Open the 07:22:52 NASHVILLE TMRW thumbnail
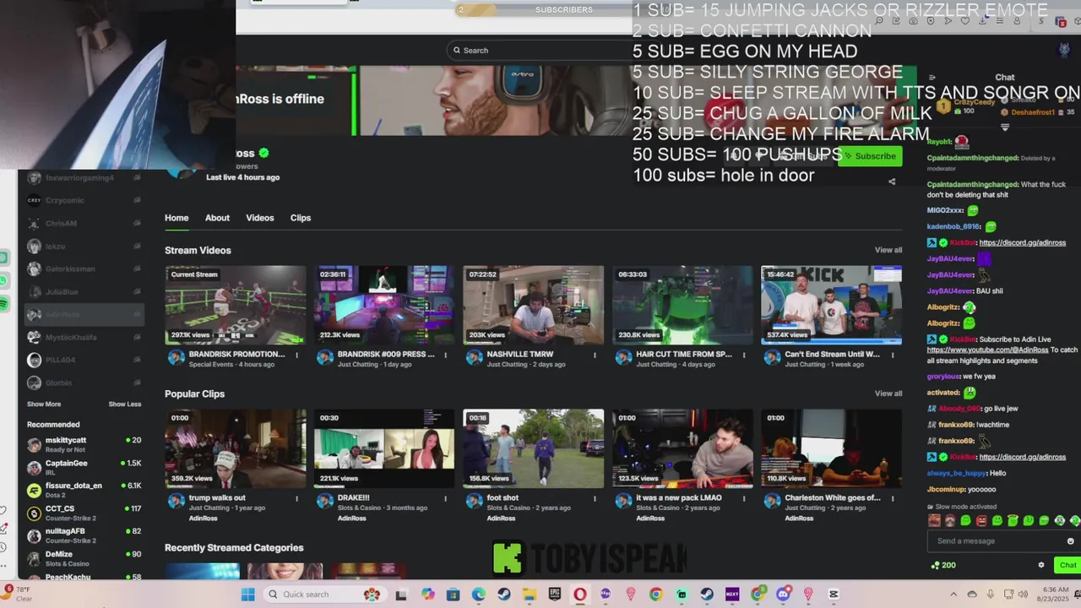This screenshot has width=1081, height=608. click(x=533, y=305)
